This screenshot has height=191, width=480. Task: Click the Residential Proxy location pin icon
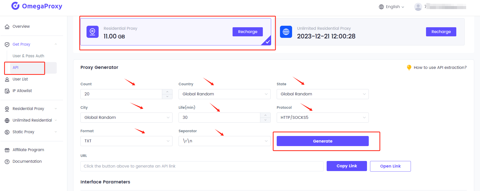pos(93,32)
